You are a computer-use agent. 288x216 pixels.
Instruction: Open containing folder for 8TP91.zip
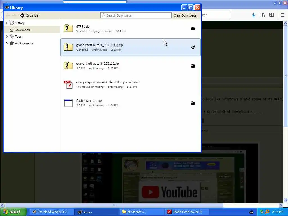[x=193, y=29]
